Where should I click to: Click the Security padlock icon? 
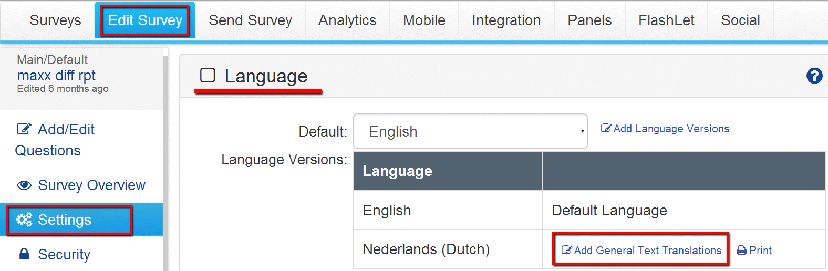(x=24, y=254)
